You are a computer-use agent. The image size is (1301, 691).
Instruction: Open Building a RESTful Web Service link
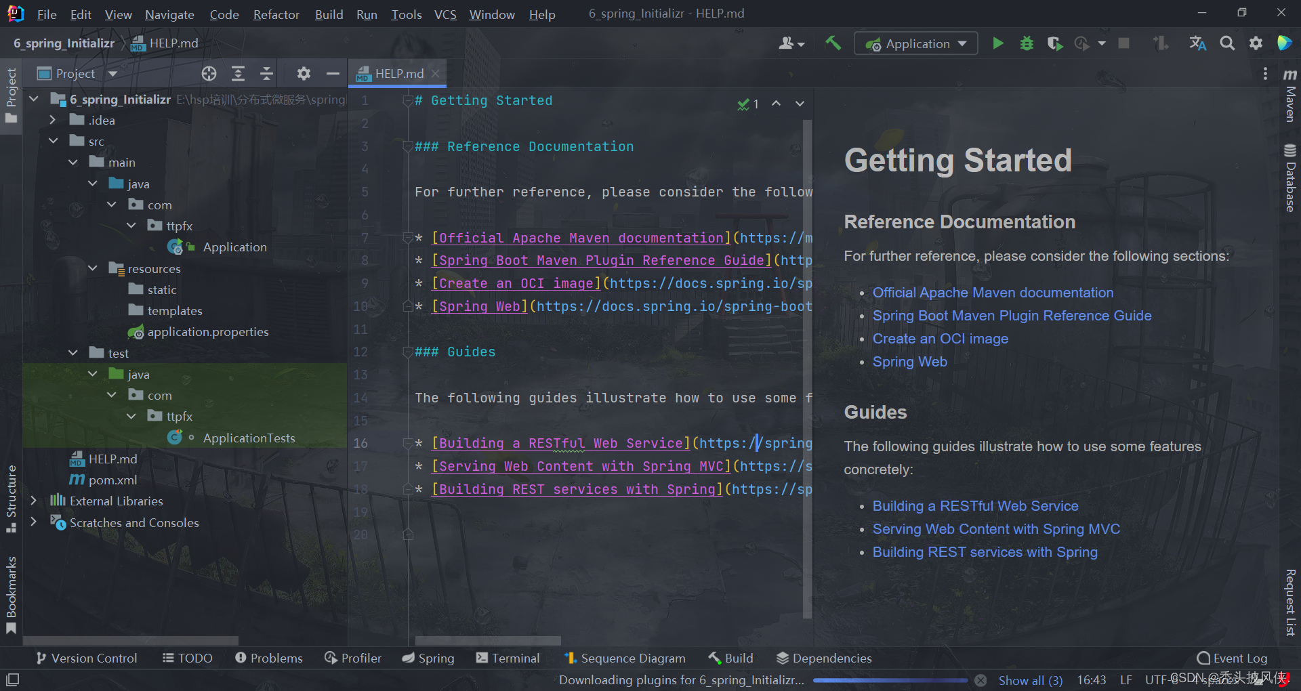[x=975, y=506]
